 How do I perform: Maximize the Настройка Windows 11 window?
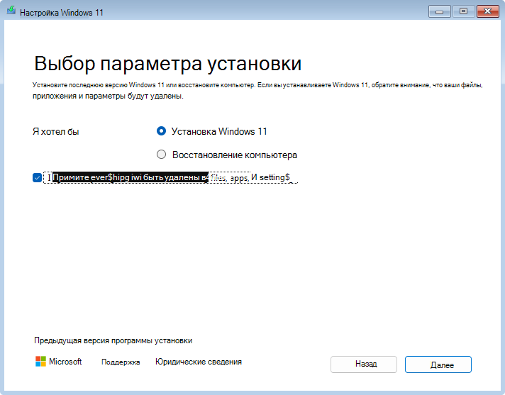pos(463,11)
